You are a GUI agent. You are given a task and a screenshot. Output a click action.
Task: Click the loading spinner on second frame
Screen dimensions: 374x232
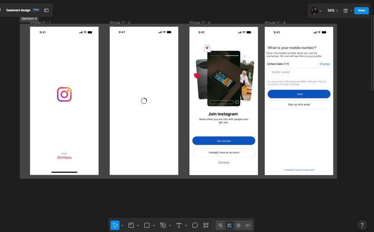(144, 101)
